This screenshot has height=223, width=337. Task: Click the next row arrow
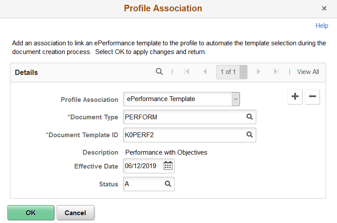(x=258, y=72)
